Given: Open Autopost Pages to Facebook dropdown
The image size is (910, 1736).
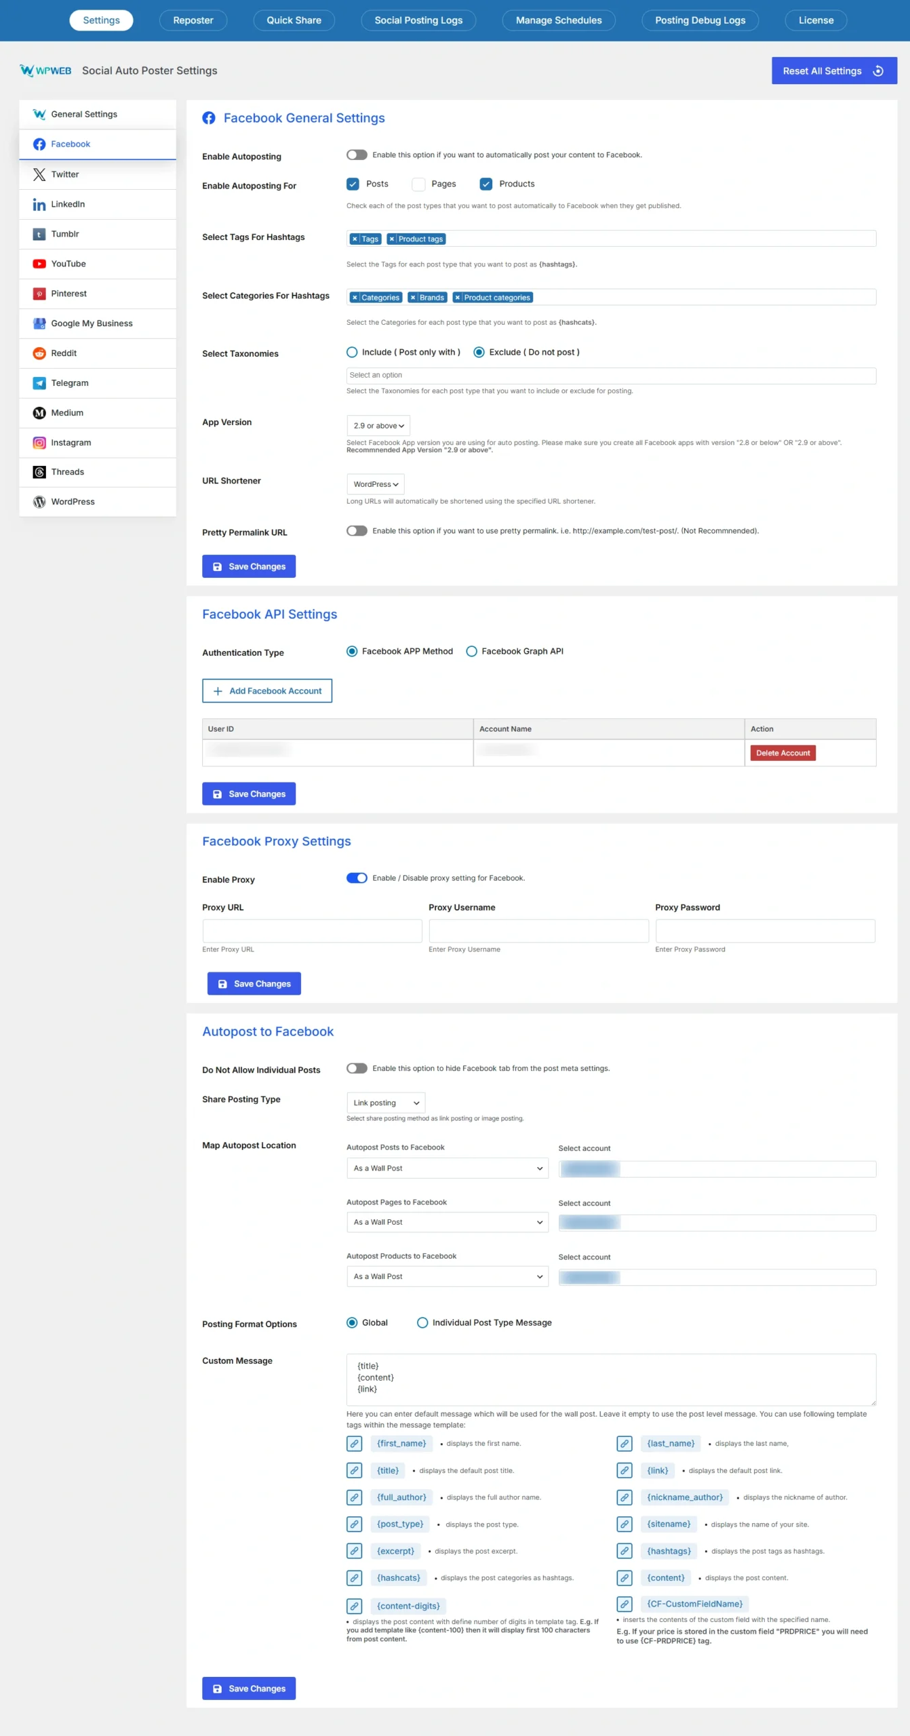Looking at the screenshot, I should point(448,1223).
